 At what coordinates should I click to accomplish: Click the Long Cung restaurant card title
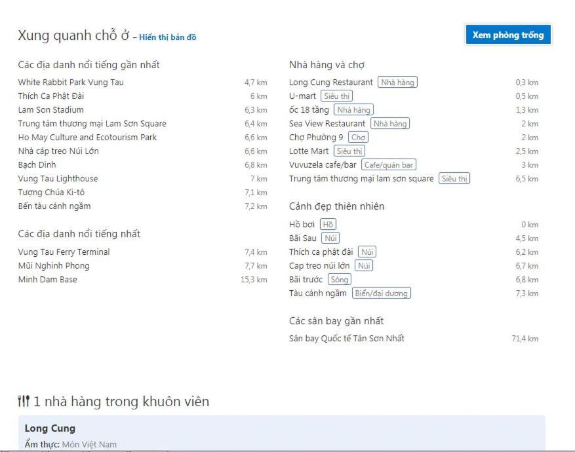50,428
